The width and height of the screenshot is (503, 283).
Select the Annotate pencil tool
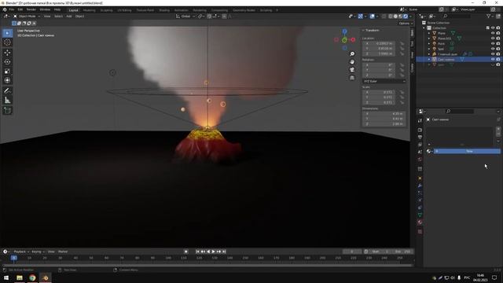7,91
